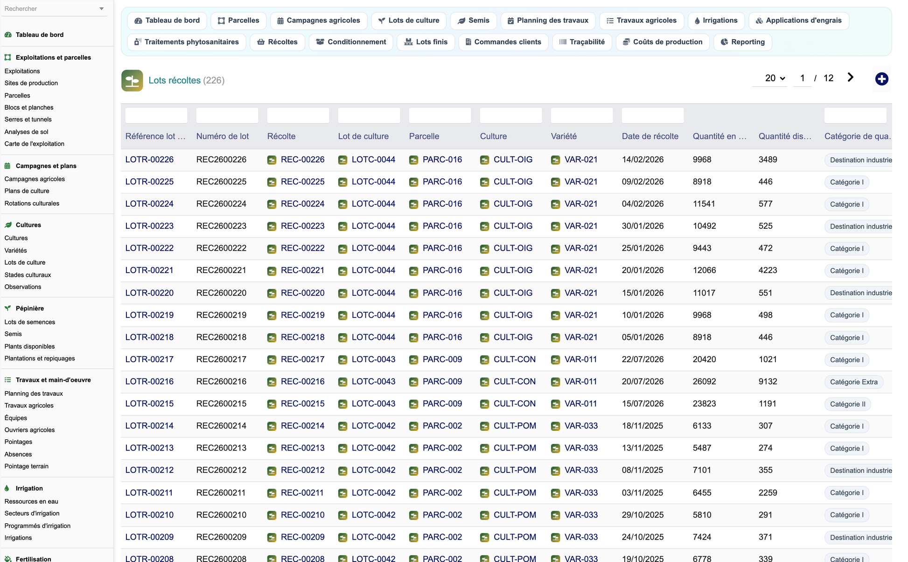Sort by Variété column header
The image size is (908, 562).
point(564,136)
